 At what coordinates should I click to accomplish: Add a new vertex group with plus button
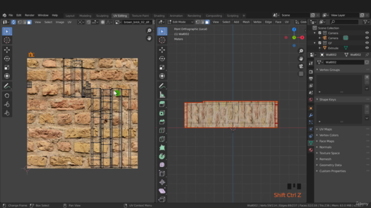[367, 77]
